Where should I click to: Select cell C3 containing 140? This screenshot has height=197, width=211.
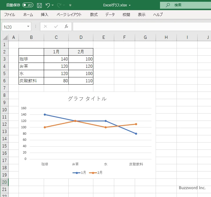56,59
